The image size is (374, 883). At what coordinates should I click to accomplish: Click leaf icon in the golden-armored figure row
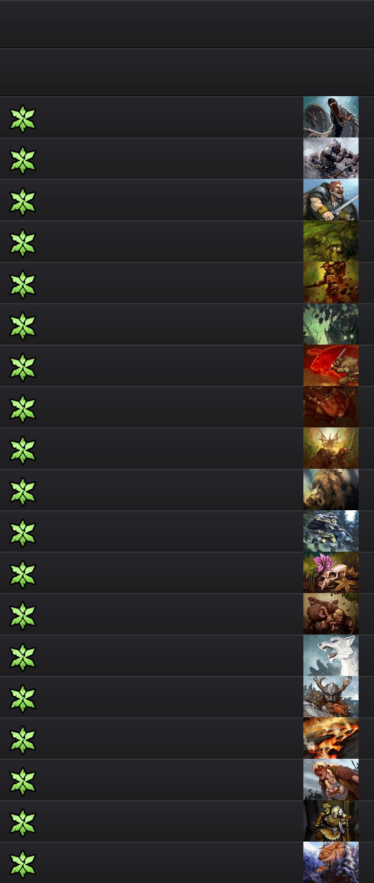click(23, 823)
